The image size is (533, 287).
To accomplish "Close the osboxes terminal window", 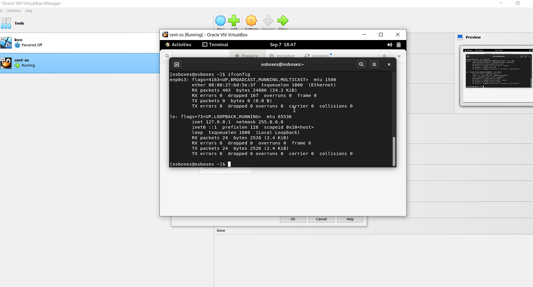I will click(389, 64).
